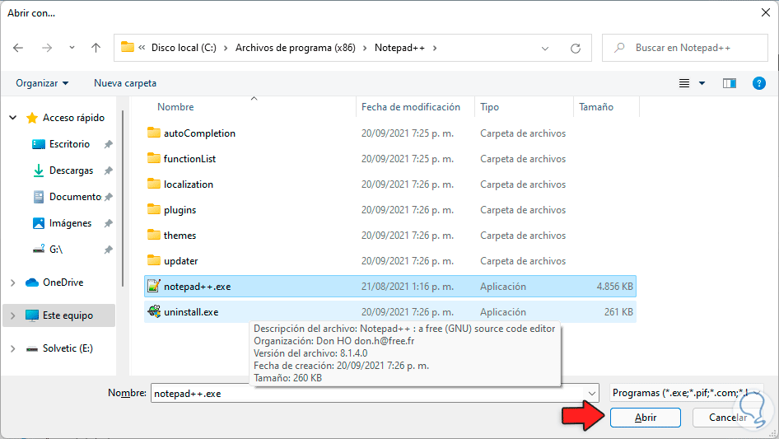Viewport: 779px width, 439px height.
Task: Click pin icon next to Escritorio
Action: coord(108,145)
